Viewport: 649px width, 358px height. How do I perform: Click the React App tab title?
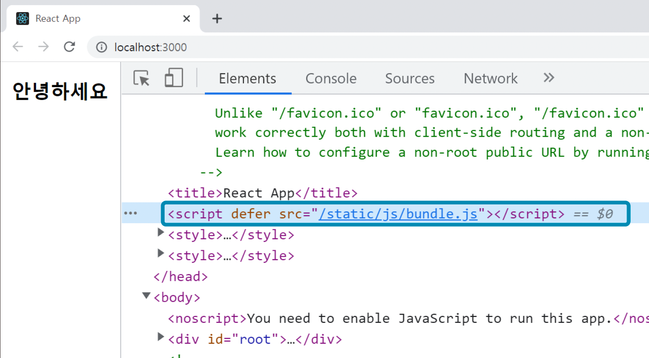(58, 18)
